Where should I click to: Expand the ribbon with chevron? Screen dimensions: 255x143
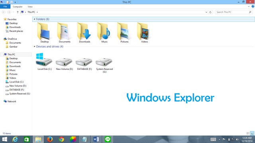pyautogui.click(x=249, y=6)
